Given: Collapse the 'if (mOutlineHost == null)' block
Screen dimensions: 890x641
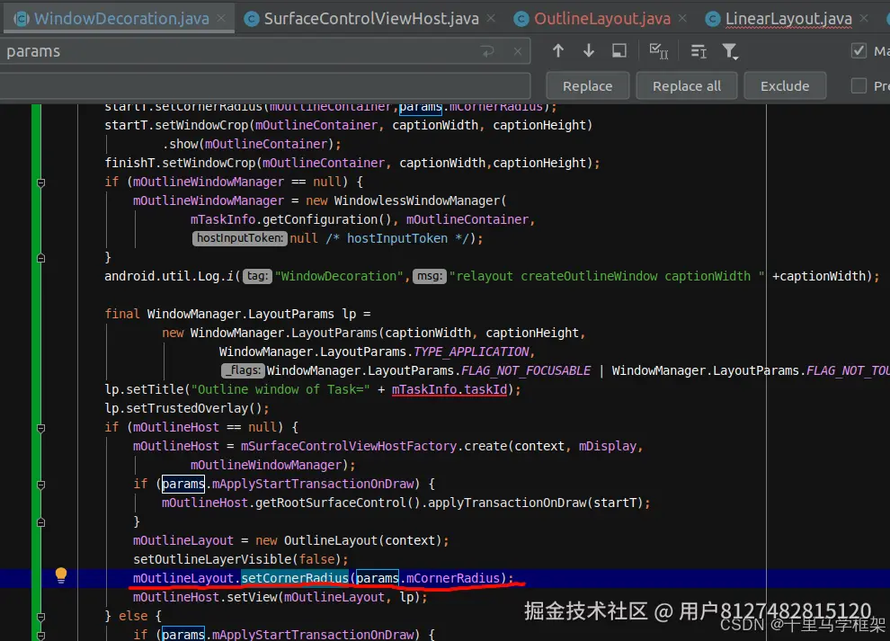Looking at the screenshot, I should [40, 428].
